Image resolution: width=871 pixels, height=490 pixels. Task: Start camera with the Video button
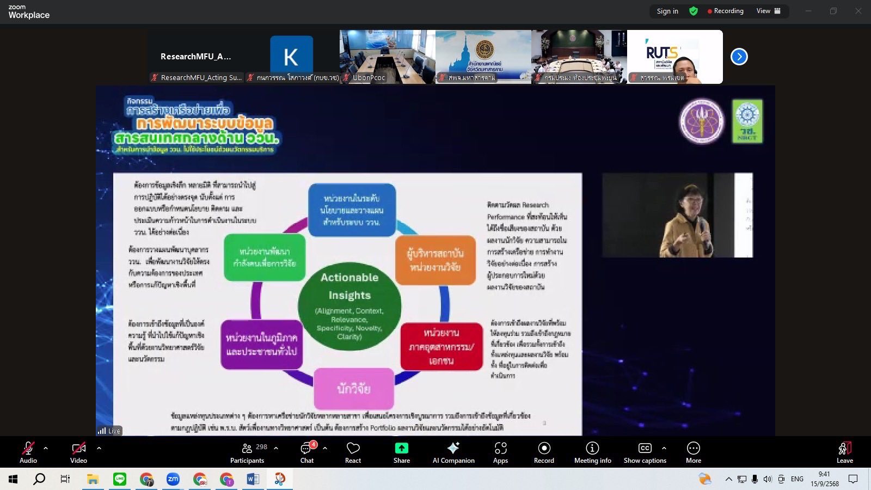click(x=78, y=451)
